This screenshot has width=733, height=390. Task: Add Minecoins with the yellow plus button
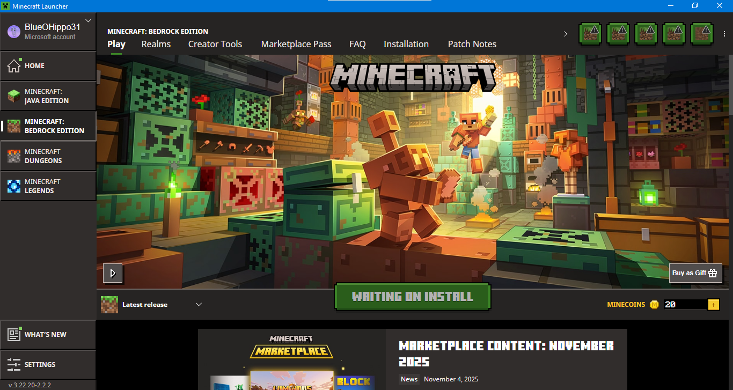pos(714,305)
